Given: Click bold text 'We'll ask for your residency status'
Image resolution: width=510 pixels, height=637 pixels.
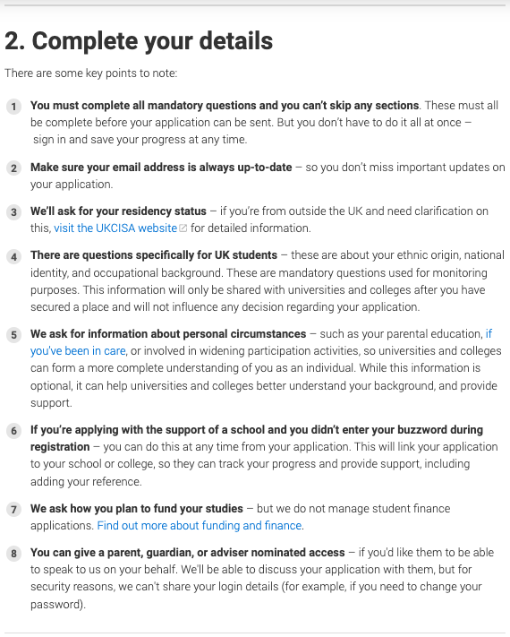Looking at the screenshot, I should 118,211.
